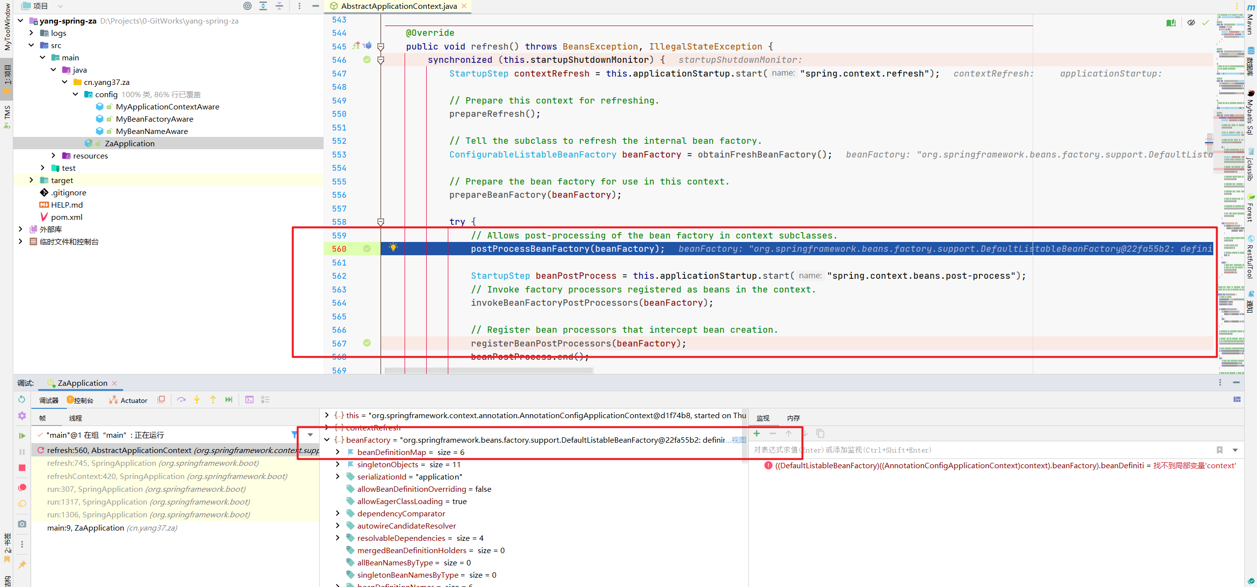
Task: Expand beanDefinitionMap variable
Action: coord(338,452)
